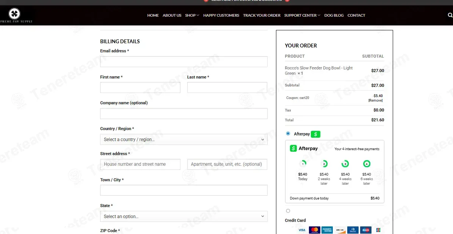Open the HAPPY CUSTOMERS menu item
453x234 pixels.
(x=221, y=15)
